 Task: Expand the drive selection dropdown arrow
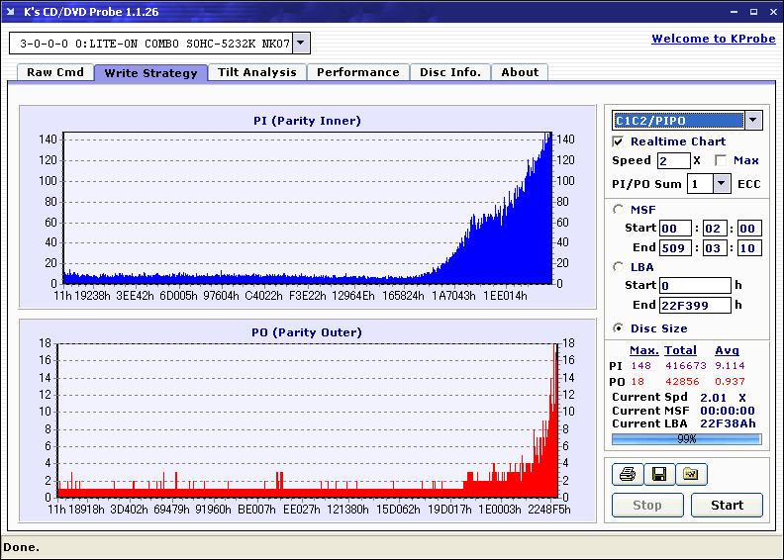click(x=301, y=44)
